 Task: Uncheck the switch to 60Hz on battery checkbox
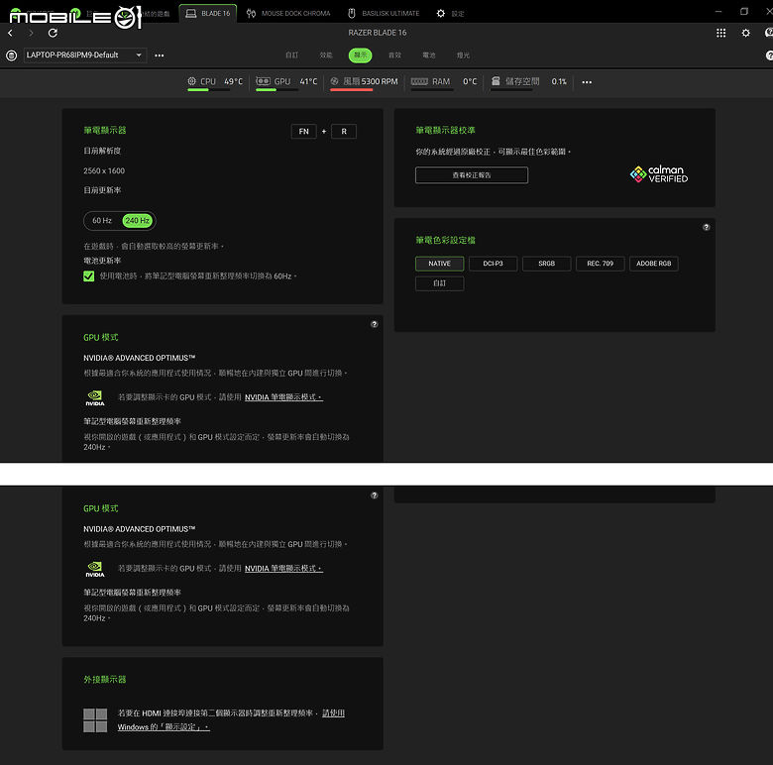89,276
